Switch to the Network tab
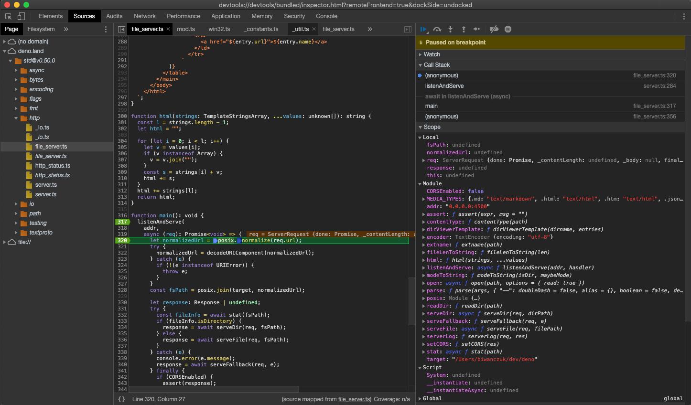691x405 pixels. 145,16
